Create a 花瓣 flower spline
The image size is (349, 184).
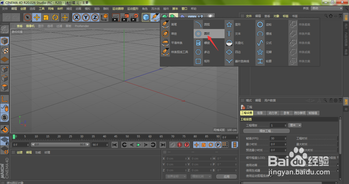coord(271,52)
